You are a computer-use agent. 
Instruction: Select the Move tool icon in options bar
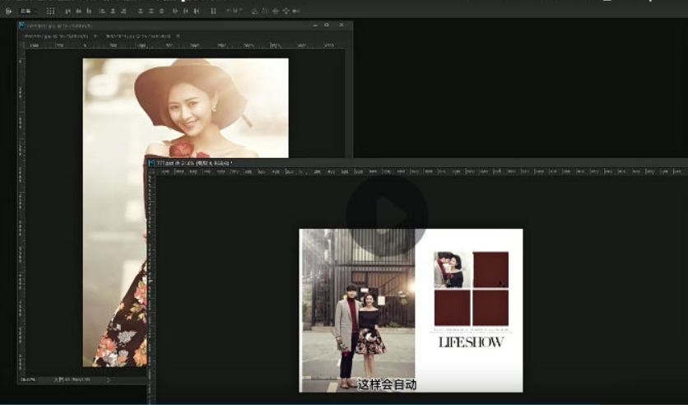(9, 11)
